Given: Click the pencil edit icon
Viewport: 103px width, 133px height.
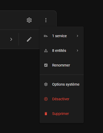Looking at the screenshot, I should click(29, 39).
